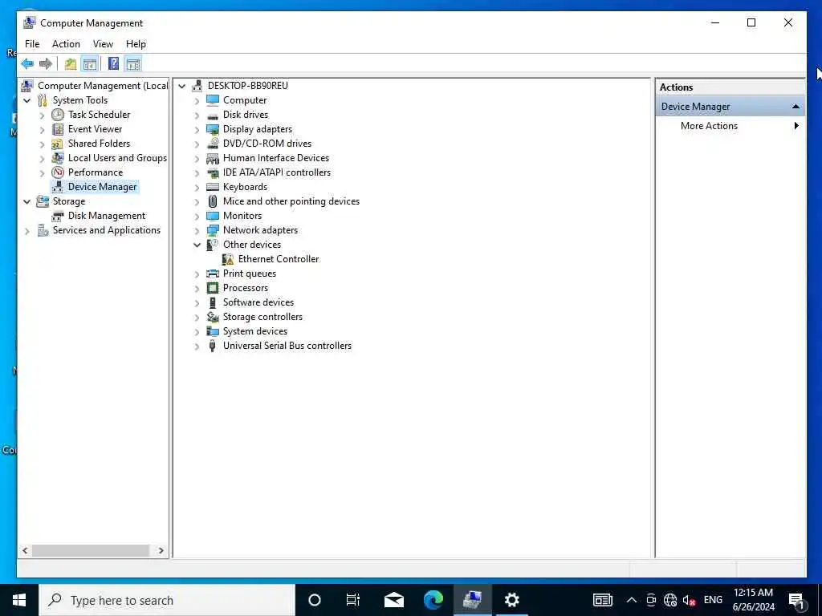Select Computer Management (Local) root
Viewport: 822px width, 616px height.
pyautogui.click(x=103, y=85)
